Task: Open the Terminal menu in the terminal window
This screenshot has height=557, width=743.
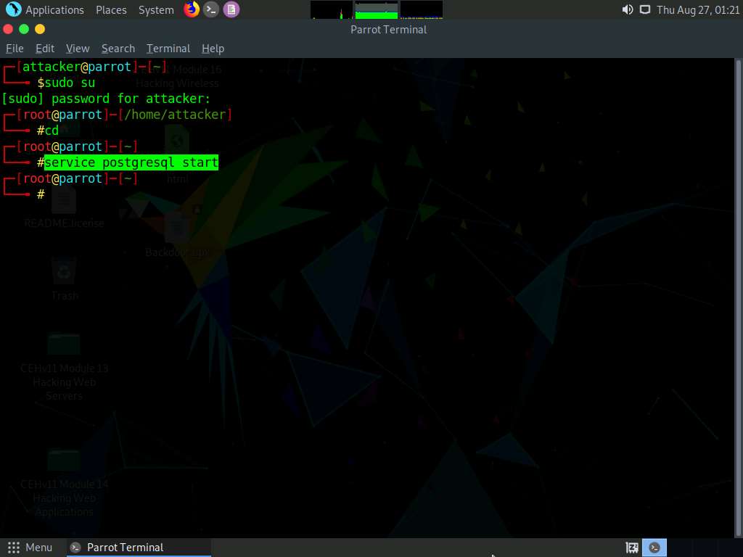Action: (168, 48)
